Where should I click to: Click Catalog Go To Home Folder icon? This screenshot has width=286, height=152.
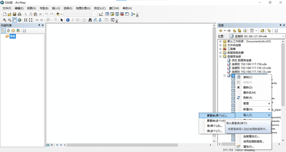(x=239, y=31)
